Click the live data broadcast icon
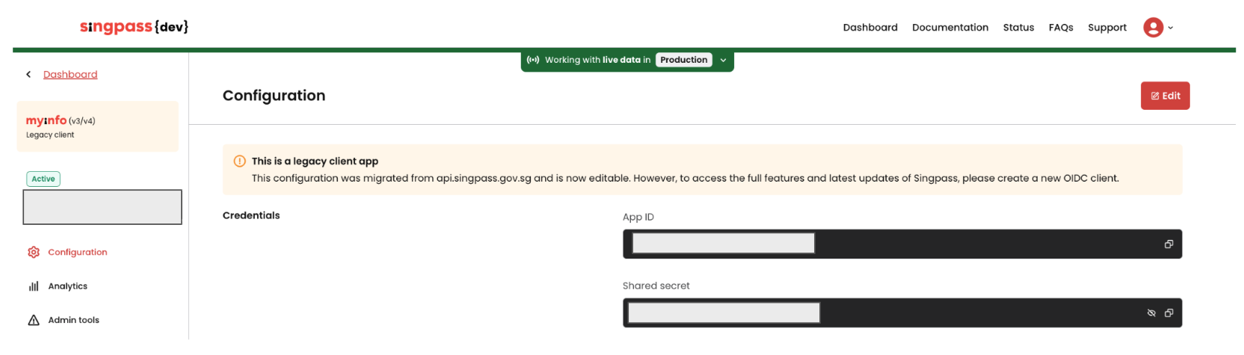This screenshot has height=355, width=1244. [x=533, y=60]
